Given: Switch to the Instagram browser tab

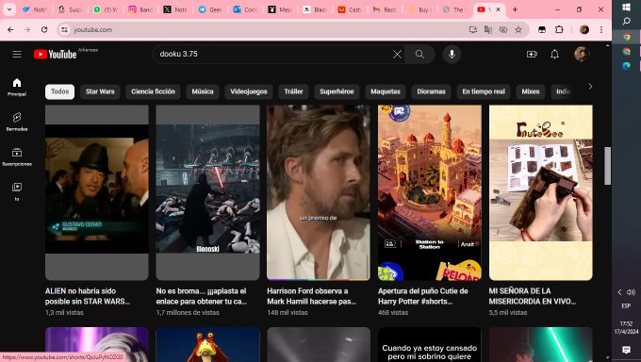Looking at the screenshot, I should [140, 9].
